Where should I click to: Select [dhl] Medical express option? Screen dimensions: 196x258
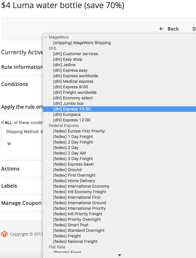120,81
